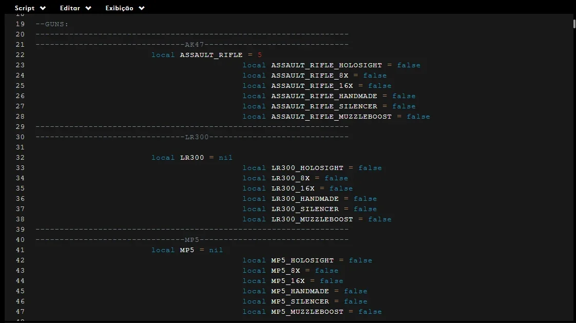Image resolution: width=576 pixels, height=323 pixels.
Task: Expand the chevron next to Editar
Action: point(88,8)
